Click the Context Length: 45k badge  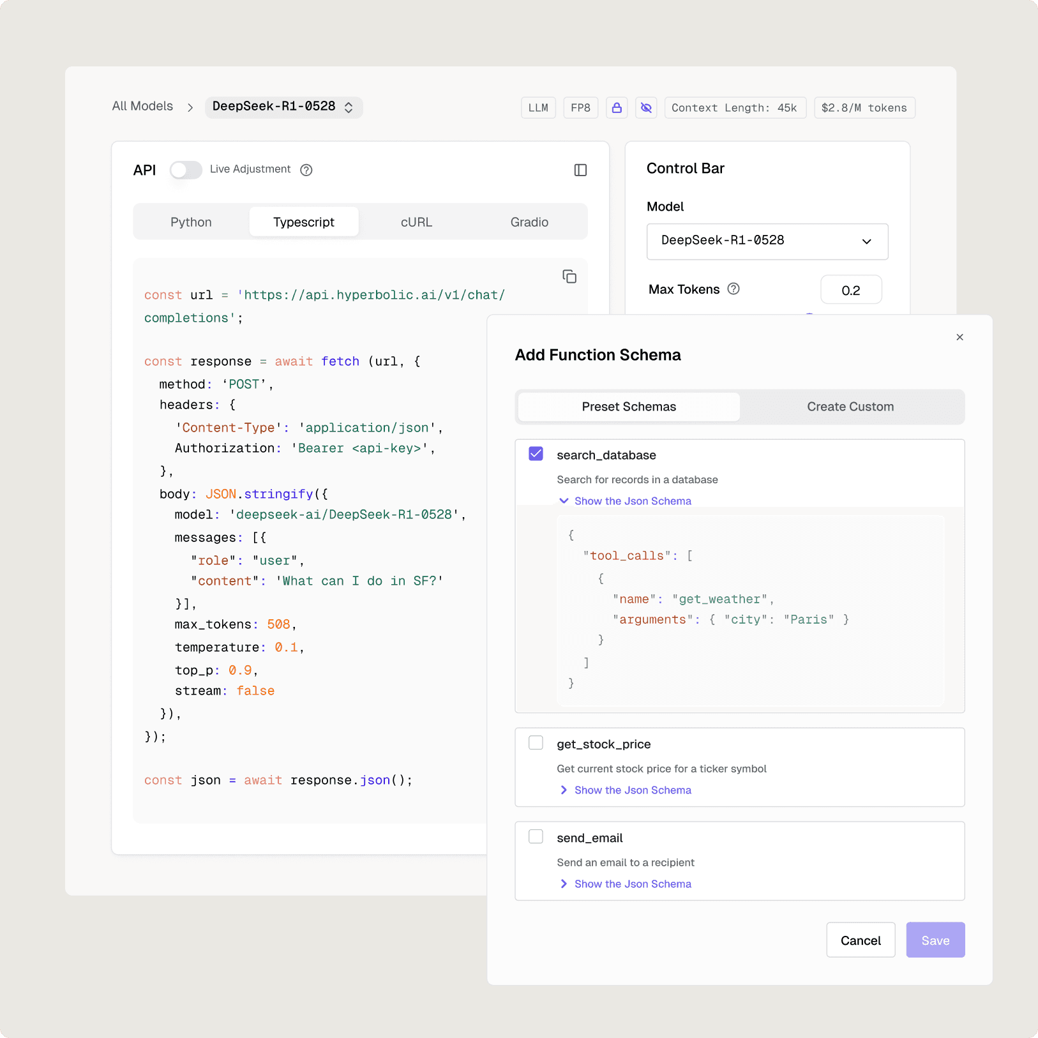point(735,108)
